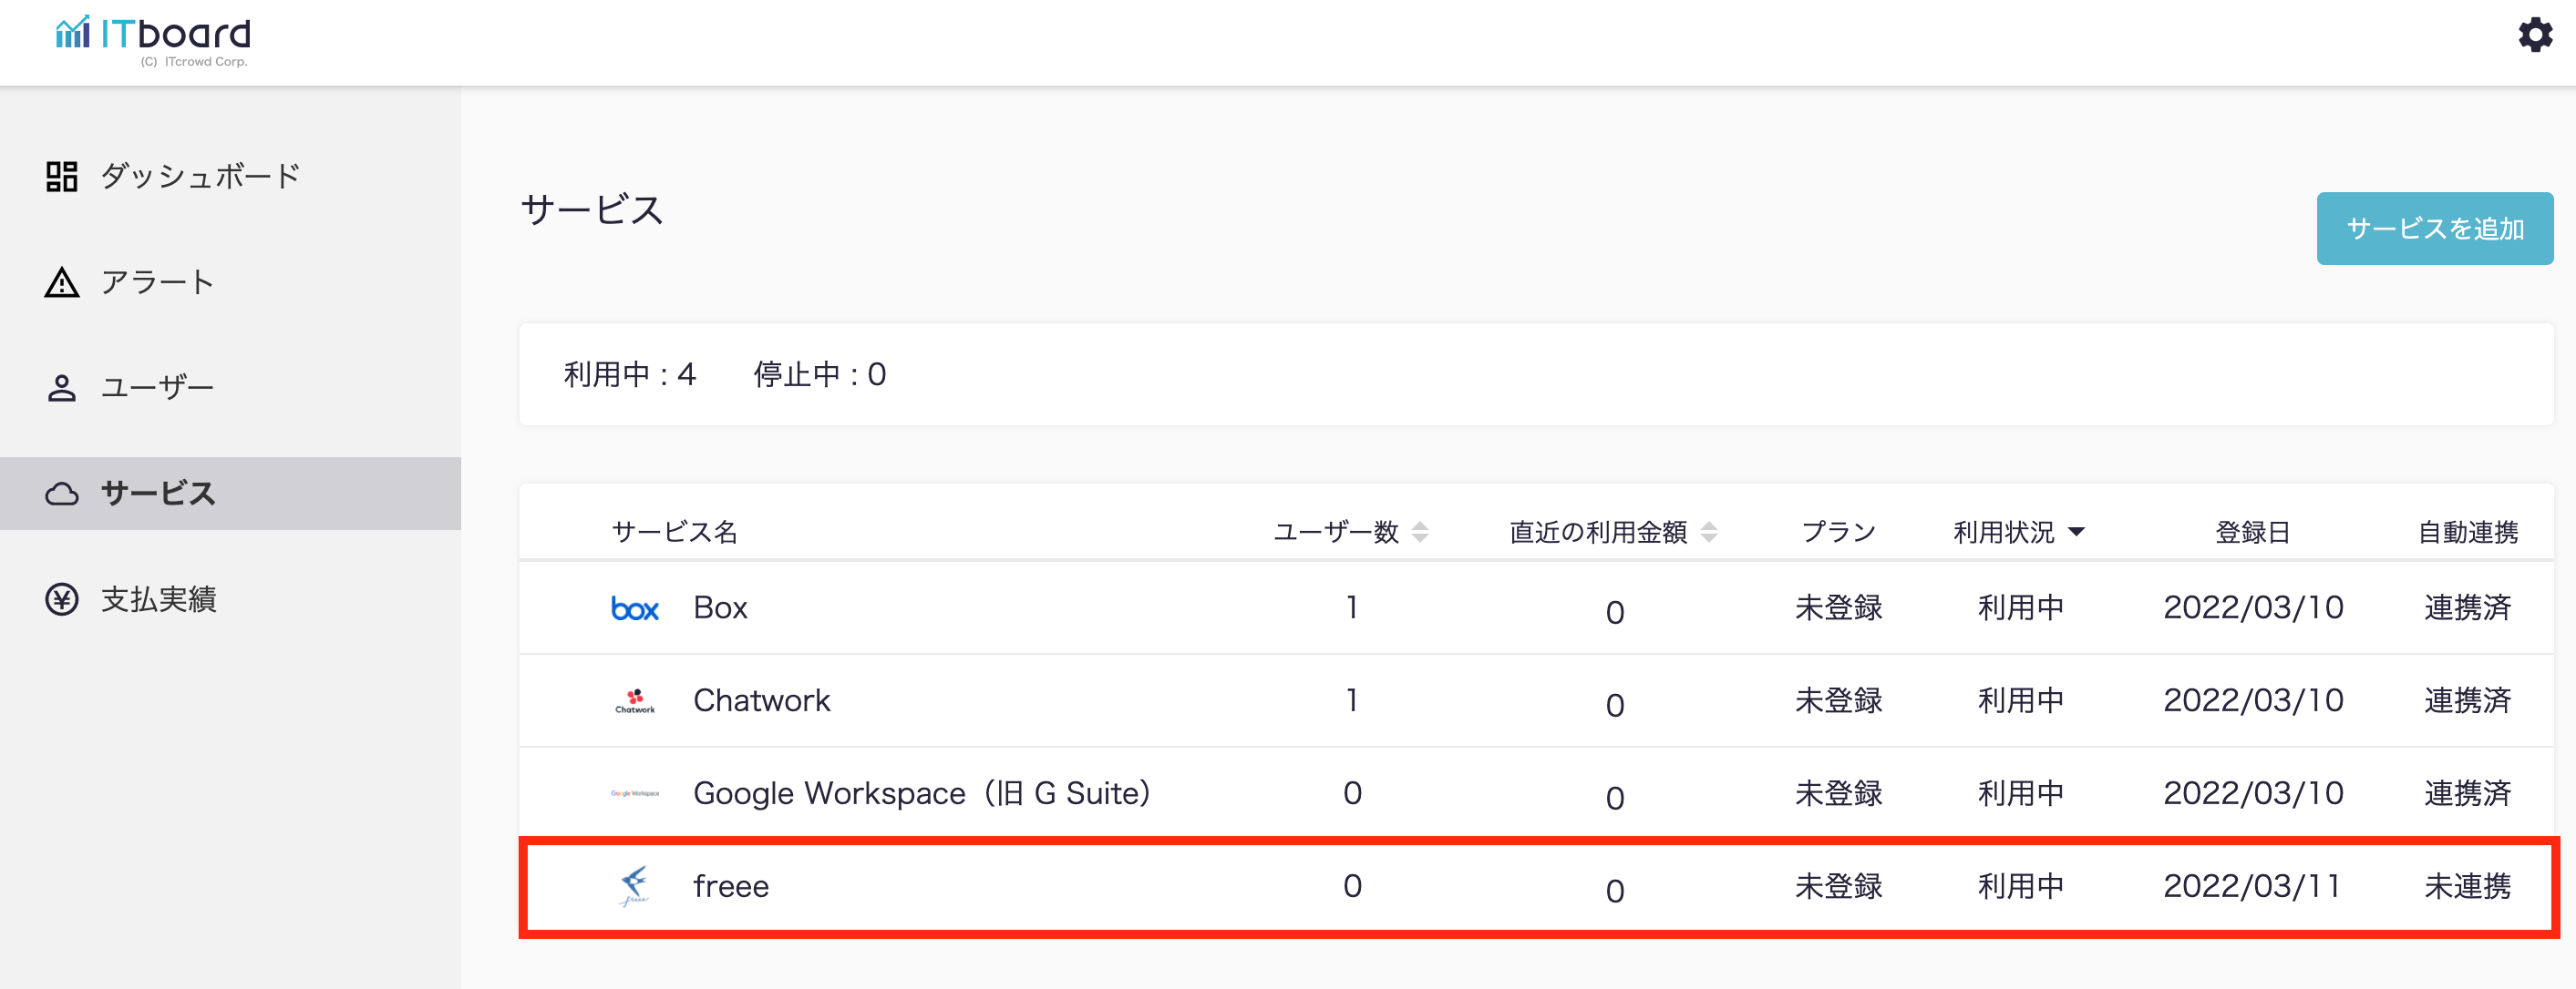
Task: Go to 支払実績 menu item
Action: pyautogui.click(x=158, y=599)
